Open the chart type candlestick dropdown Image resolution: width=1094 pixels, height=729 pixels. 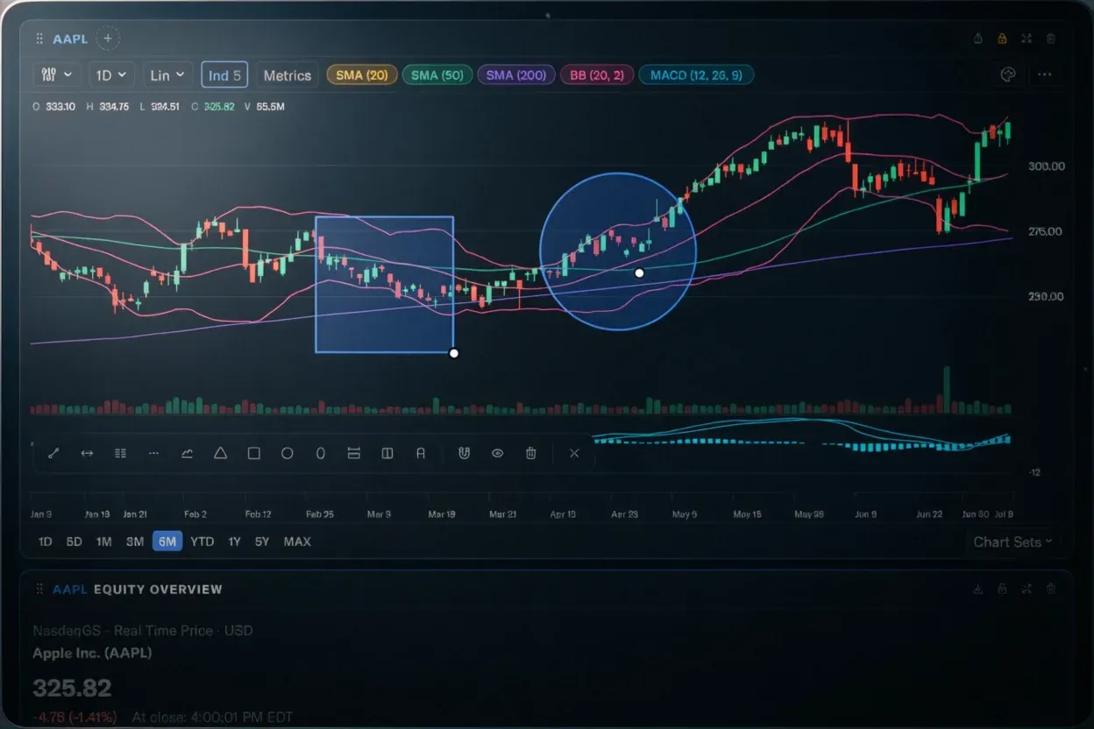(57, 74)
